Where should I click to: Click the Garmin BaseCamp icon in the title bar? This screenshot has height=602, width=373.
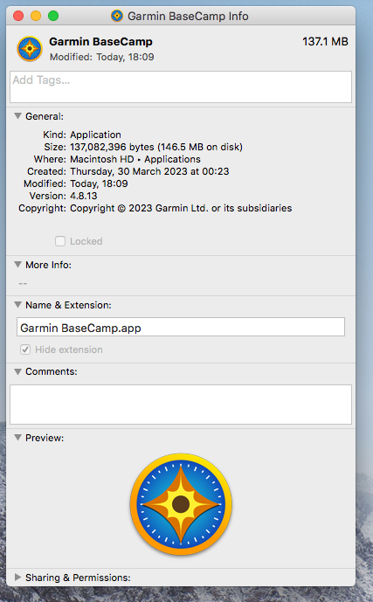(117, 16)
